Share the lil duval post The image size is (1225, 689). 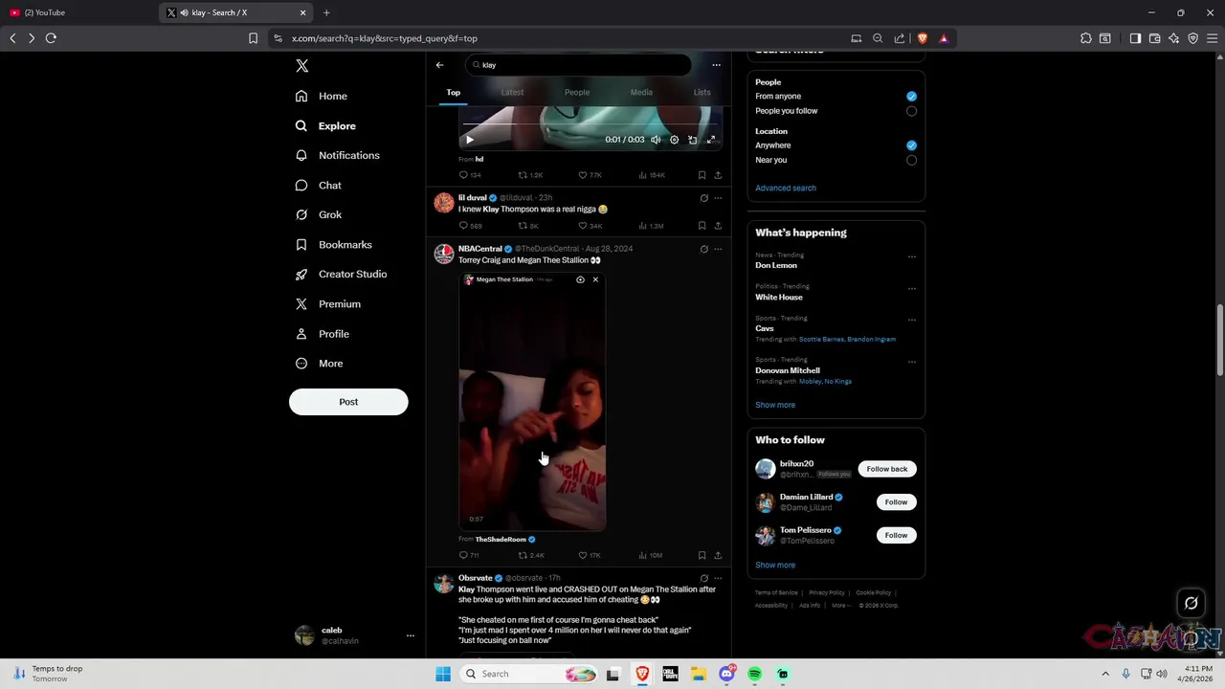[718, 226]
